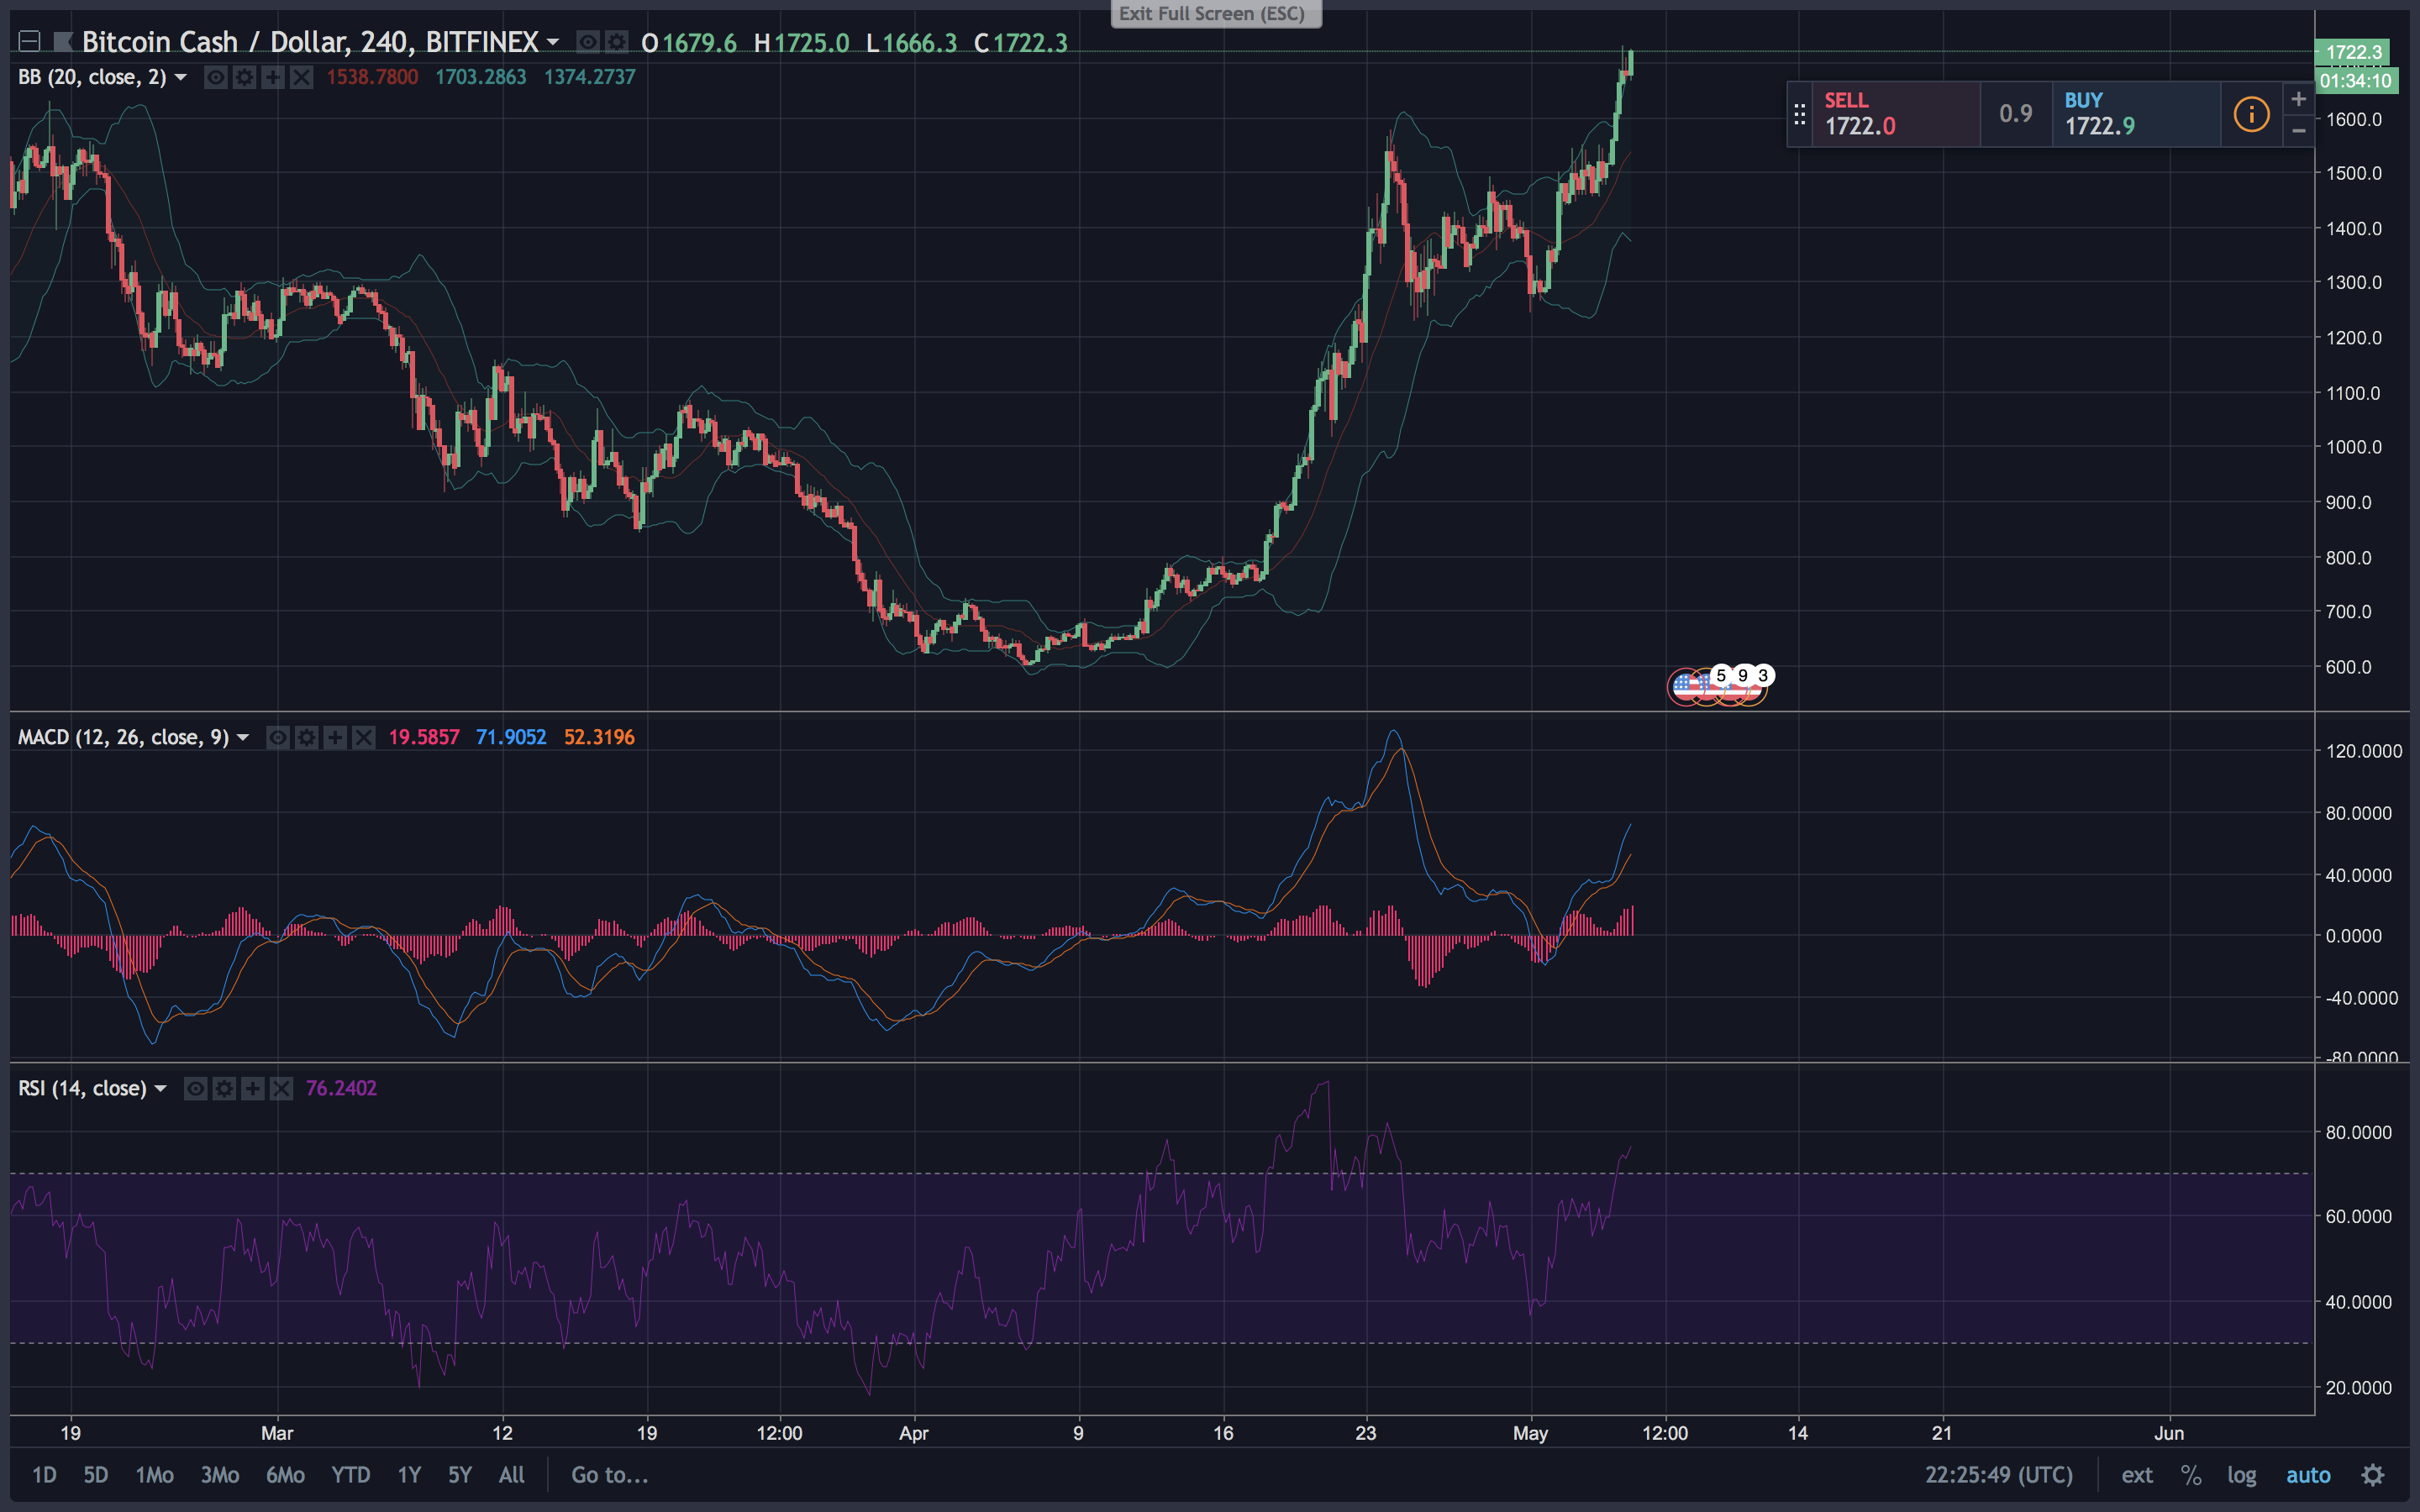The image size is (2420, 1512).
Task: Open main series settings gear icon
Action: pyautogui.click(x=617, y=42)
